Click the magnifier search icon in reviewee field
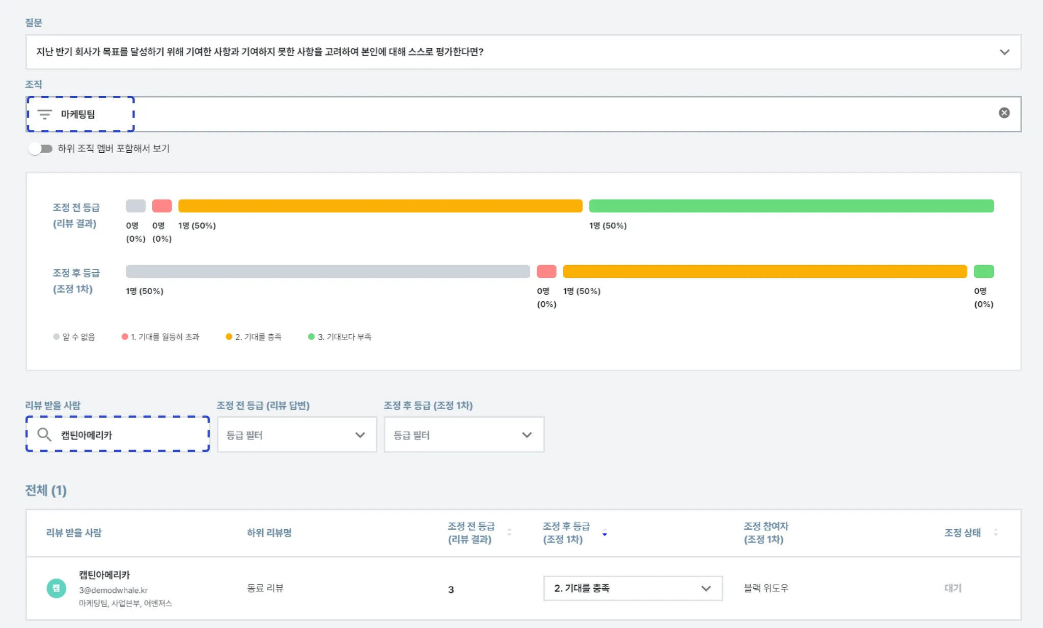The width and height of the screenshot is (1043, 628). click(x=44, y=435)
